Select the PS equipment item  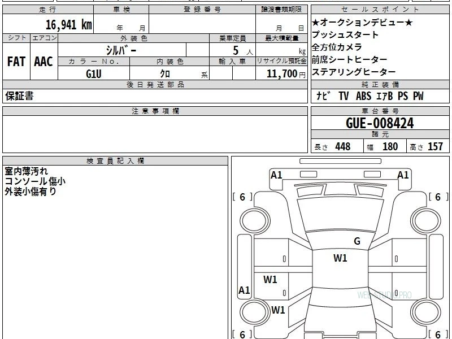coord(403,95)
